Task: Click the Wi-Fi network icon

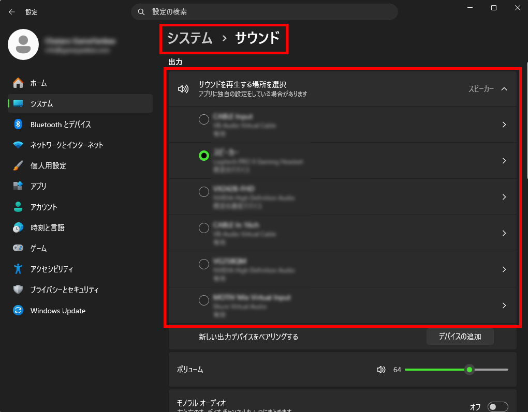Action: click(x=18, y=145)
